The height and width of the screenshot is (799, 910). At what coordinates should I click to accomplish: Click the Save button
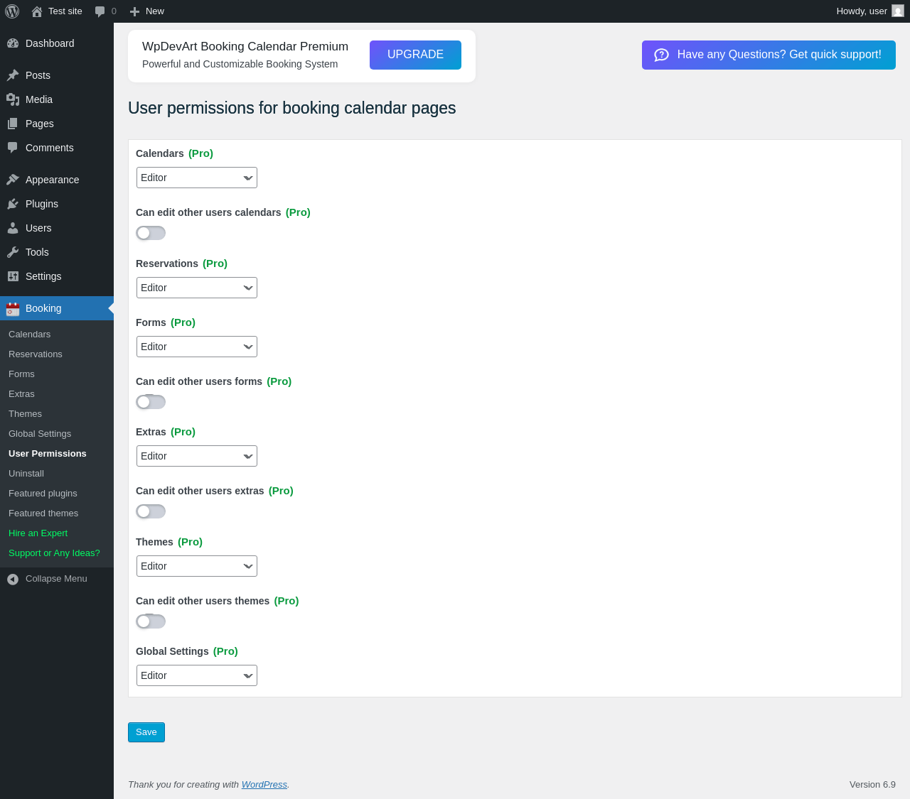click(146, 732)
